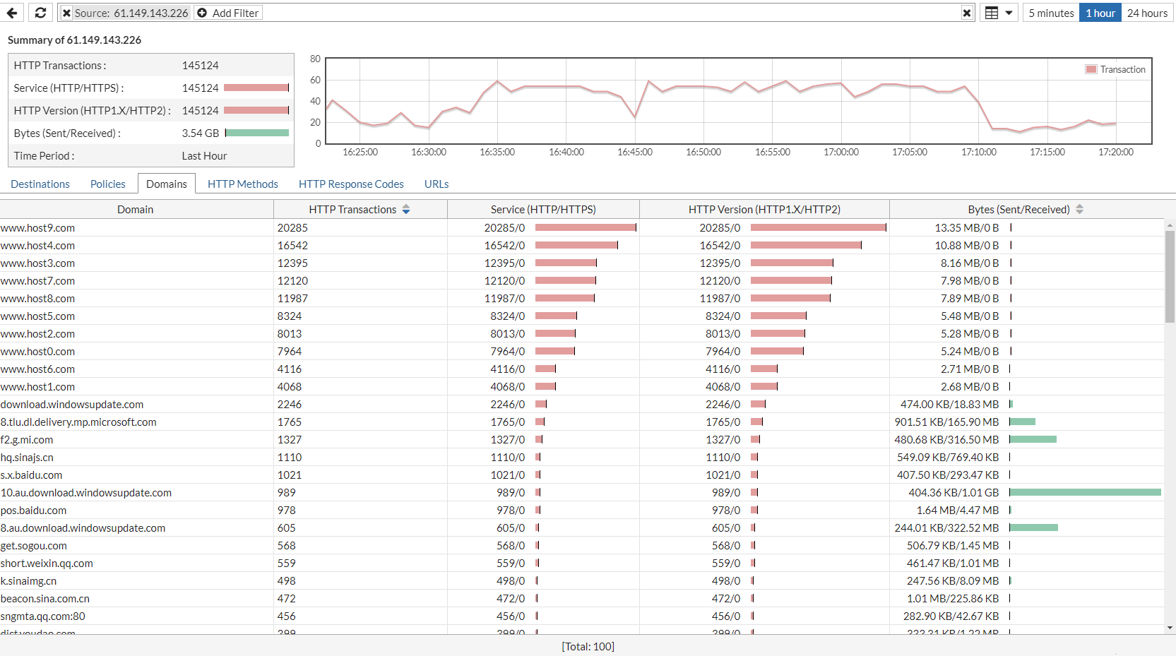Viewport: 1176px width, 656px height.
Task: Click the Domain column header
Action: coord(136,210)
